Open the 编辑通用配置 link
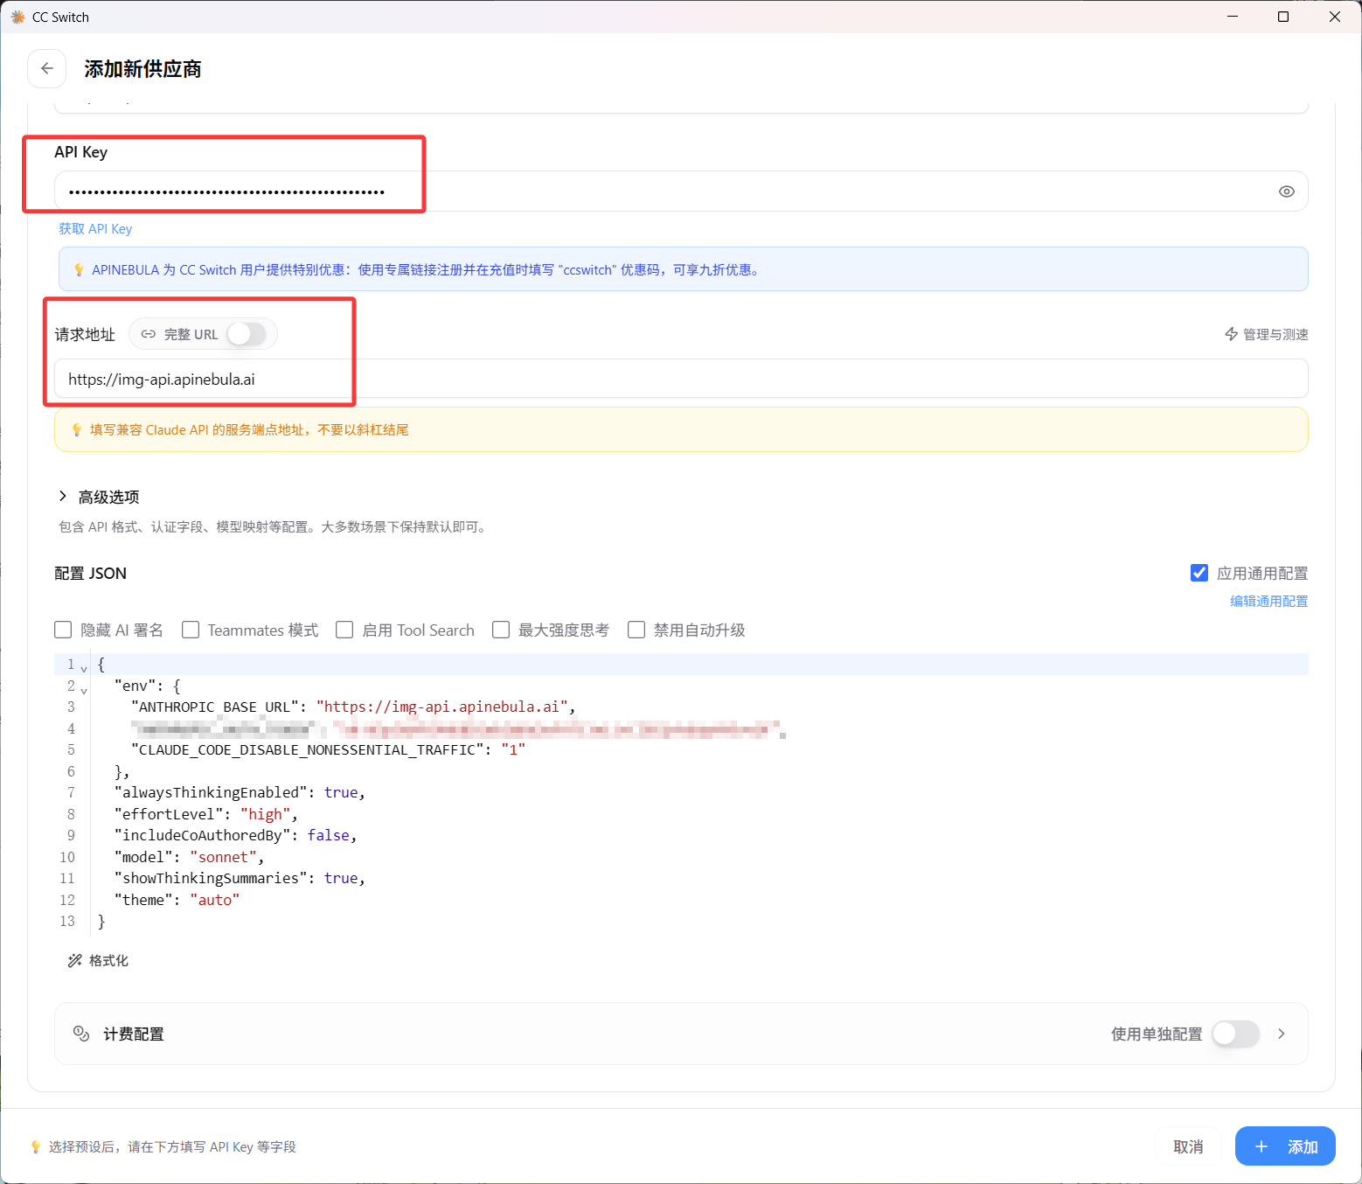Viewport: 1362px width, 1184px height. 1268,602
